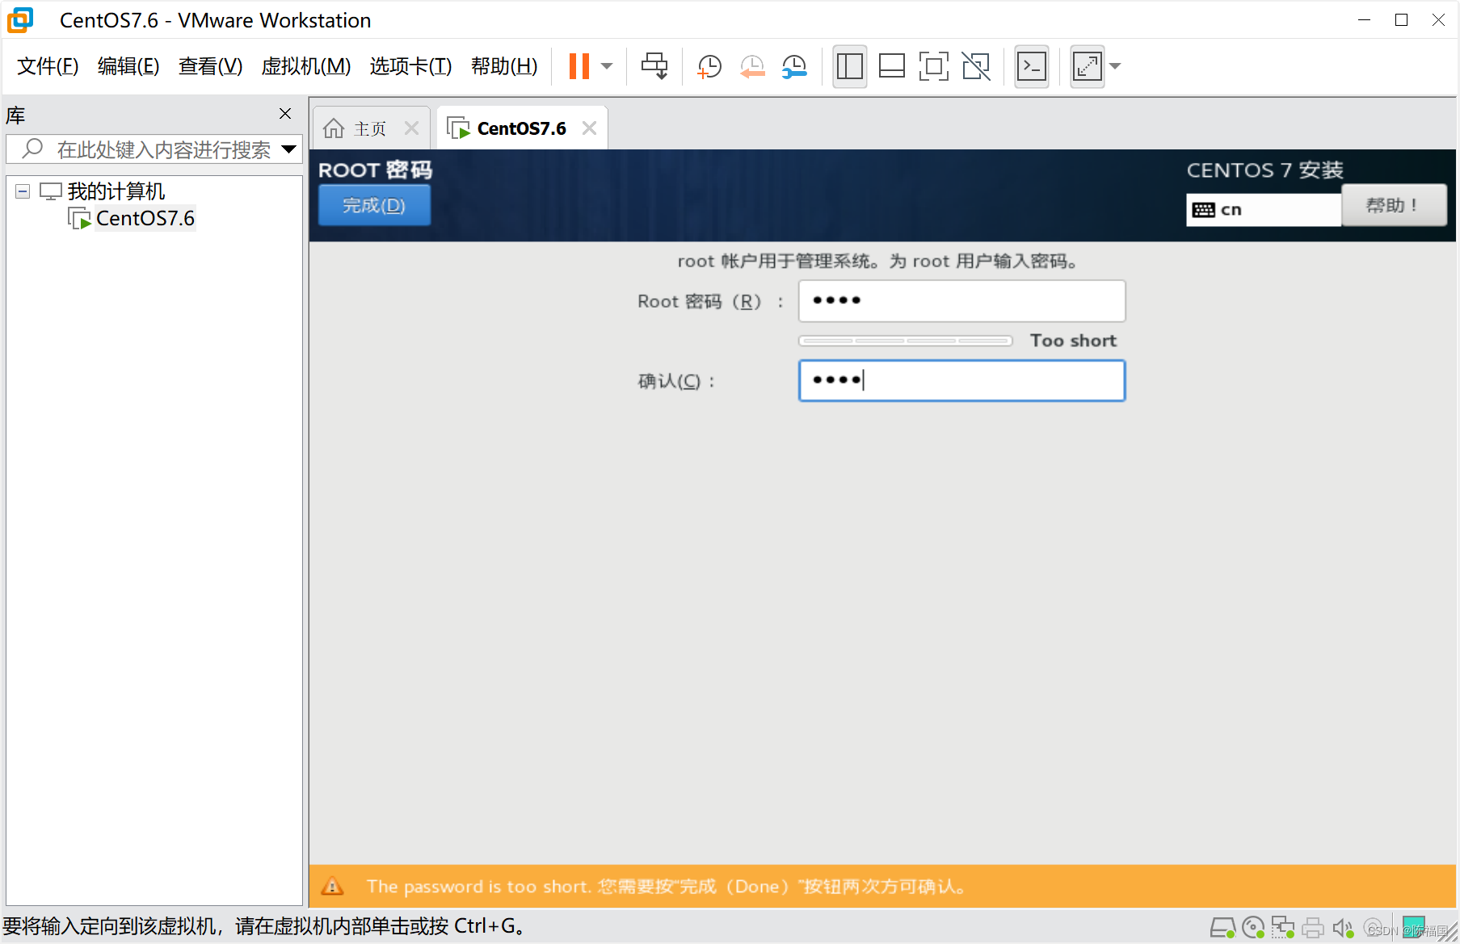Click the network adapter status icon
The image size is (1460, 944).
(x=1282, y=928)
